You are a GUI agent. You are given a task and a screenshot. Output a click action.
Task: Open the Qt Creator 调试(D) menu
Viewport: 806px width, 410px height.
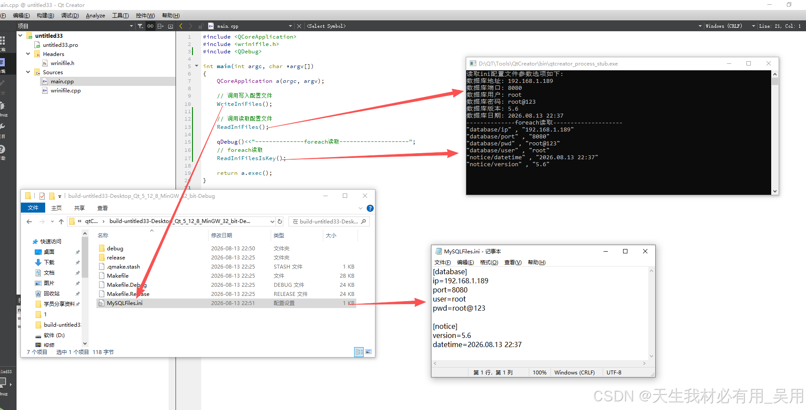tap(70, 16)
